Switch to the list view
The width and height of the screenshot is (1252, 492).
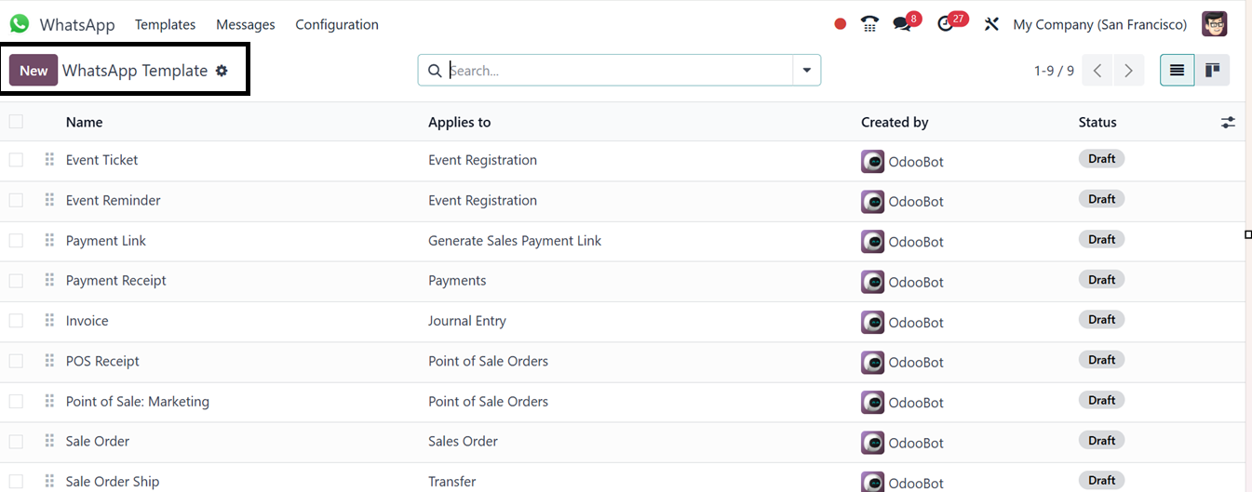point(1178,71)
